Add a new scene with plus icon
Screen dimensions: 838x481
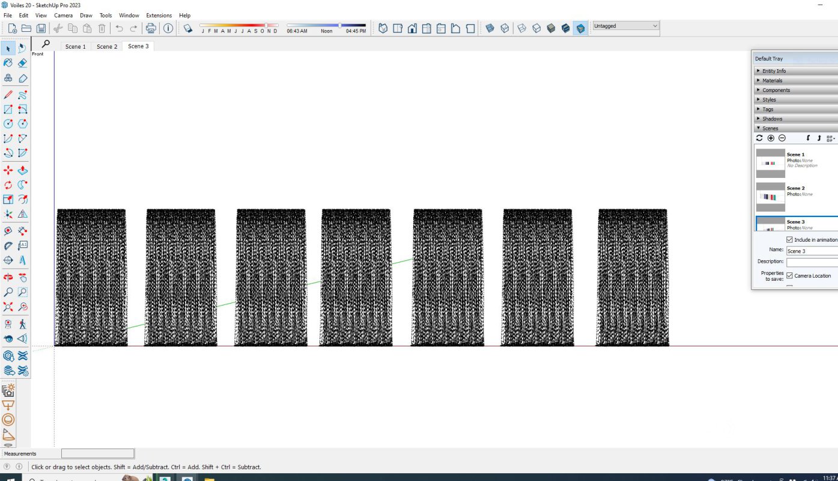tap(771, 138)
